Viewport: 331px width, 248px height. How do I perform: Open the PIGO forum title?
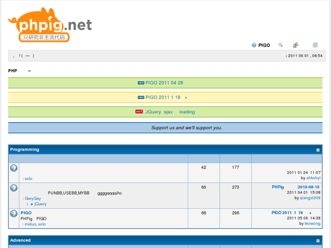click(26, 213)
